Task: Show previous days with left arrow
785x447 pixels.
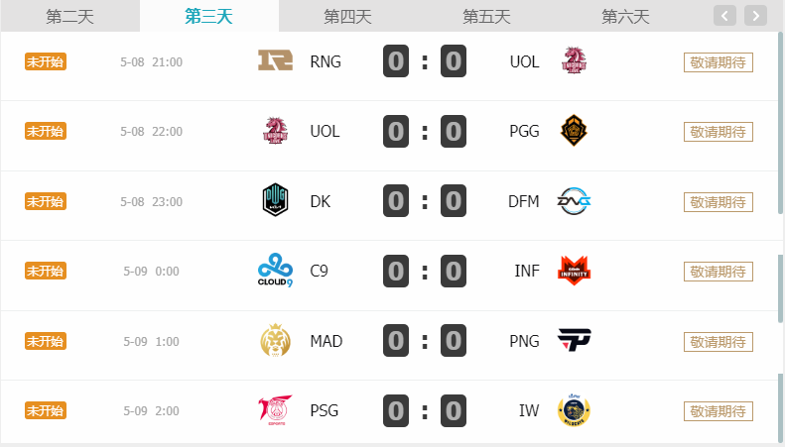Action: (x=725, y=16)
